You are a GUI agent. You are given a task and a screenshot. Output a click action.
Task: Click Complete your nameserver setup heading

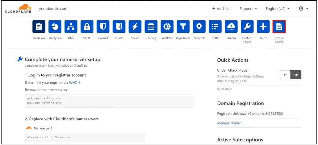(x=62, y=60)
